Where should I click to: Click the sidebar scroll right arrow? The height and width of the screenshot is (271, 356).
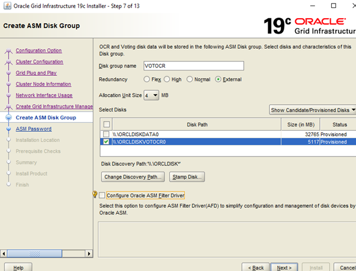point(89,254)
